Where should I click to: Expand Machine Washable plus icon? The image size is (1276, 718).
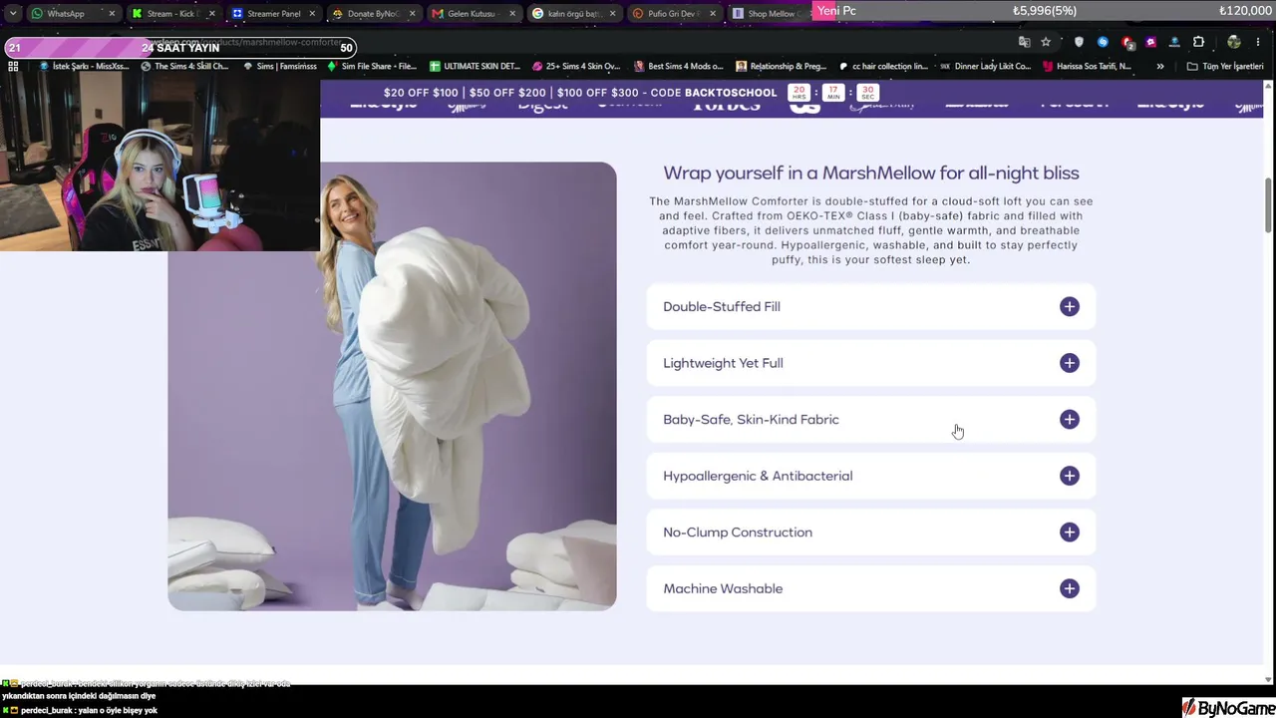pos(1070,588)
